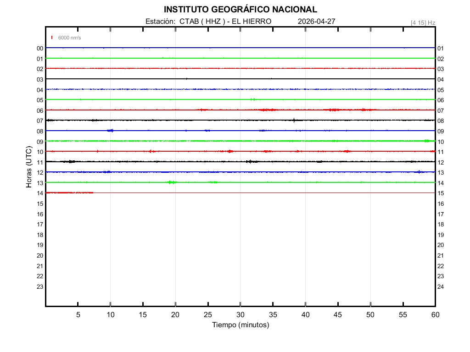Click the "Tiempo (minutos)" horizontal axis label
The height and width of the screenshot is (352, 470).
240,325
